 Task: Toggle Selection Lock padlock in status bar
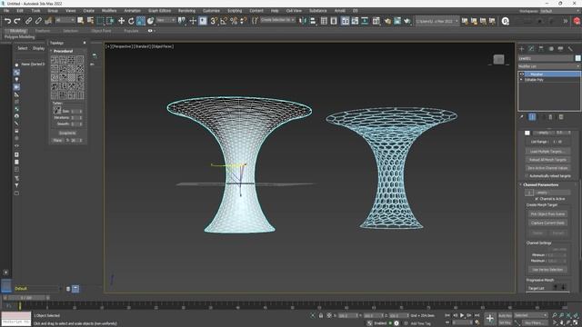(x=321, y=315)
